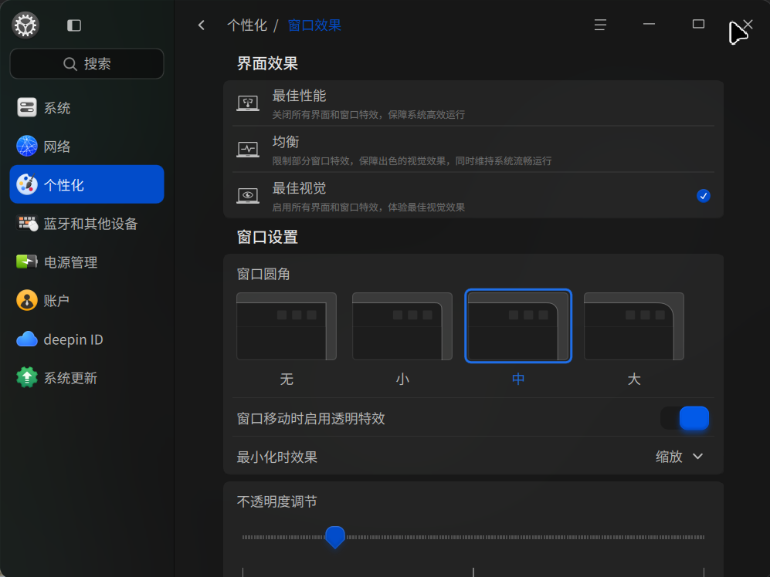Choose the 最佳视觉 effect option
Screen dimensions: 770x577
tap(473, 196)
